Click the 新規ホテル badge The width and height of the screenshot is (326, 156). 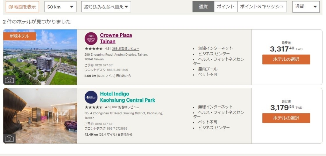pos(19,36)
